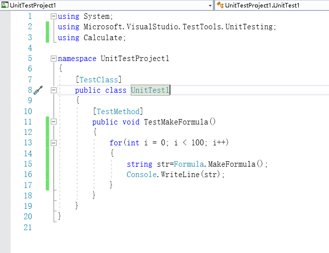The height and width of the screenshot is (253, 329).
Task: Click line number 21 in the margin
Action: (x=28, y=227)
